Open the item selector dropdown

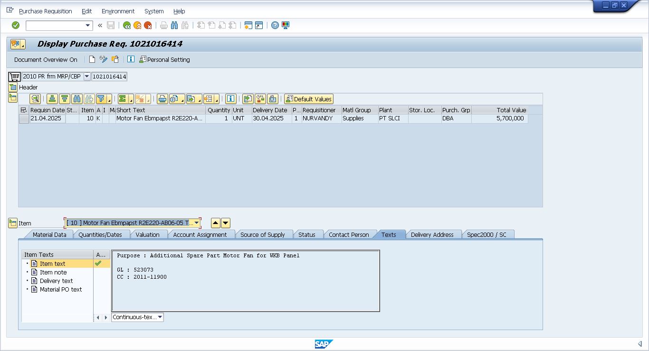pos(197,223)
